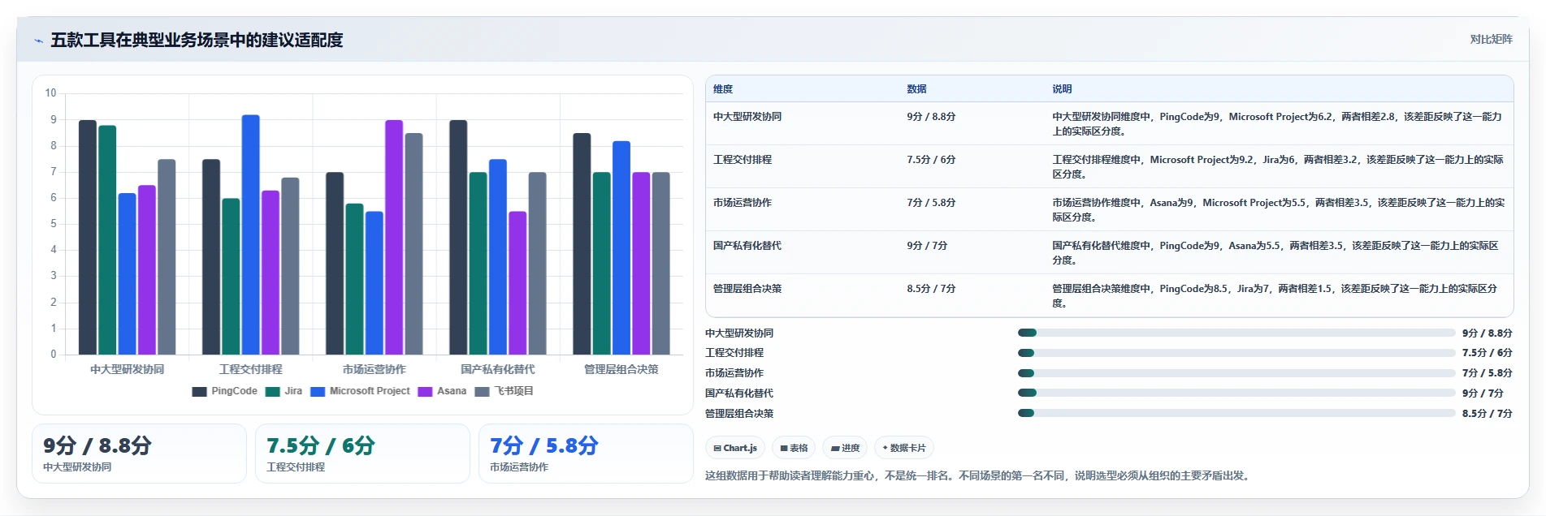This screenshot has width=1546, height=516.
Task: Toggle the Asana legend label
Action: [452, 391]
